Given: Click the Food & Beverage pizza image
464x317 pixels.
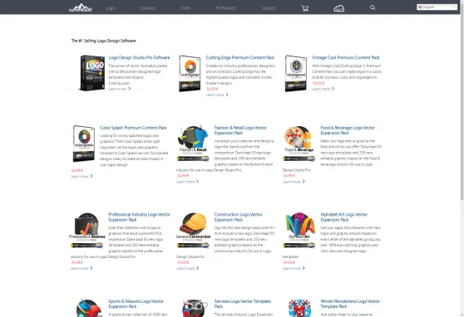Looking at the screenshot, I should click(x=299, y=144).
